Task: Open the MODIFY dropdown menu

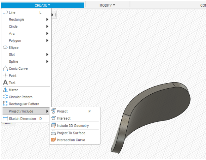Action: [x=107, y=5]
